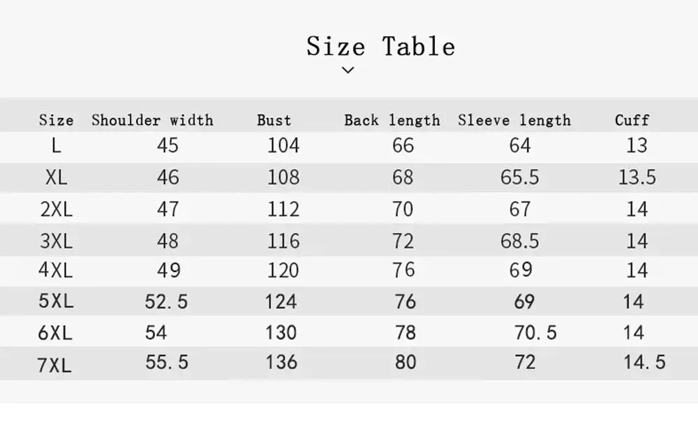Click the Cuff column header
This screenshot has height=432, width=698.
[632, 120]
